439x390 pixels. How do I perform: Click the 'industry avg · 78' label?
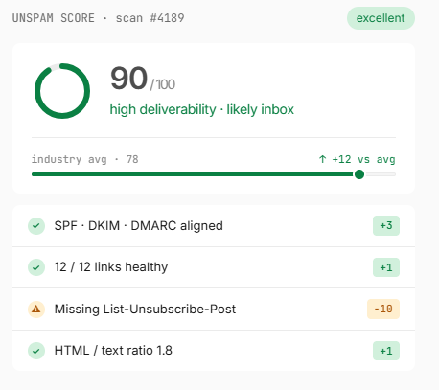85,159
